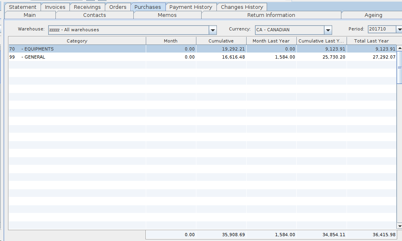Open the Receivings tab
Image resolution: width=402 pixels, height=241 pixels.
tap(87, 7)
